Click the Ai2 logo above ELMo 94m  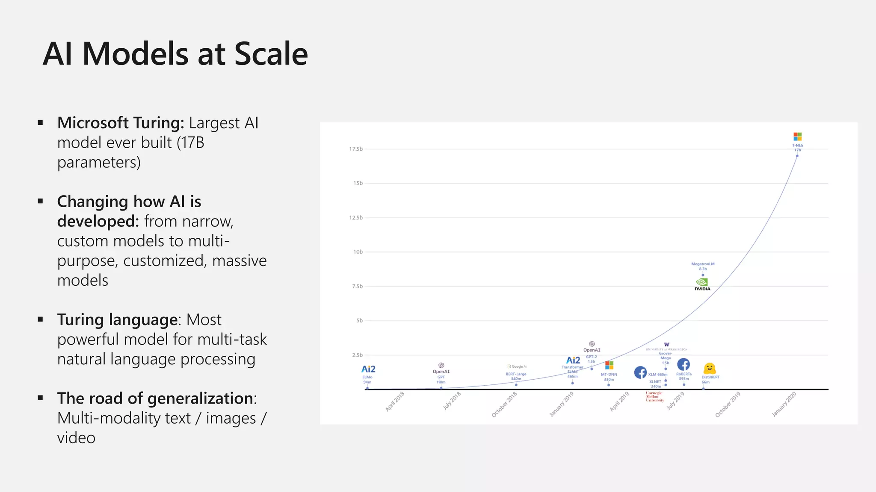click(x=368, y=369)
